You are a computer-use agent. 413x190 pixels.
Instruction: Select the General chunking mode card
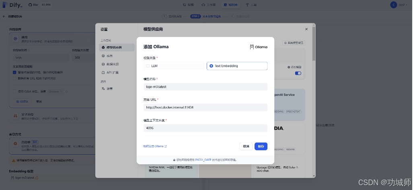(53, 39)
